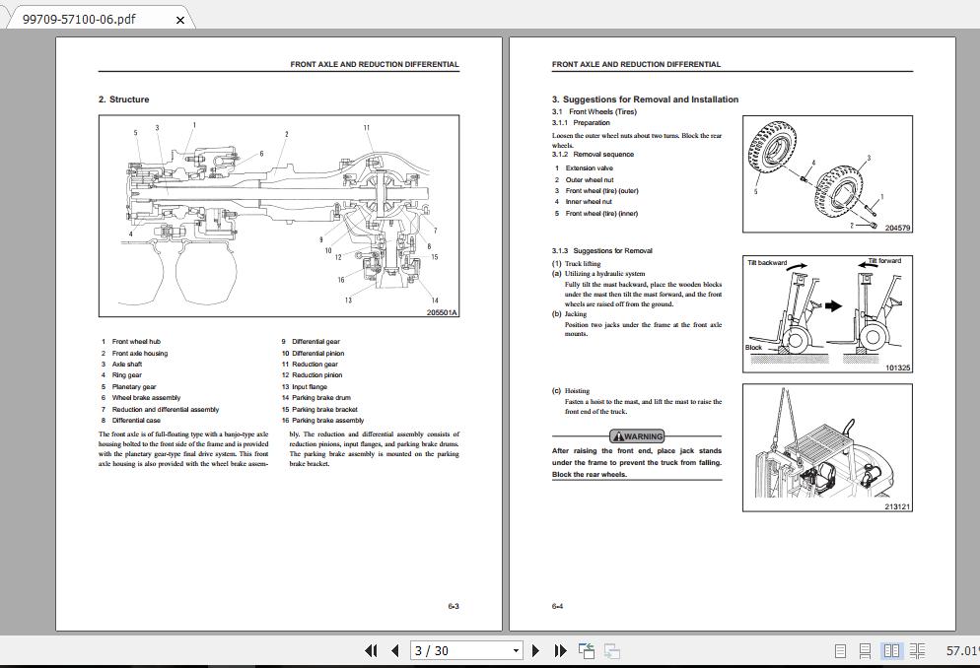Expand the page selector combo box
Image resolution: width=980 pixels, height=668 pixels.
516,651
